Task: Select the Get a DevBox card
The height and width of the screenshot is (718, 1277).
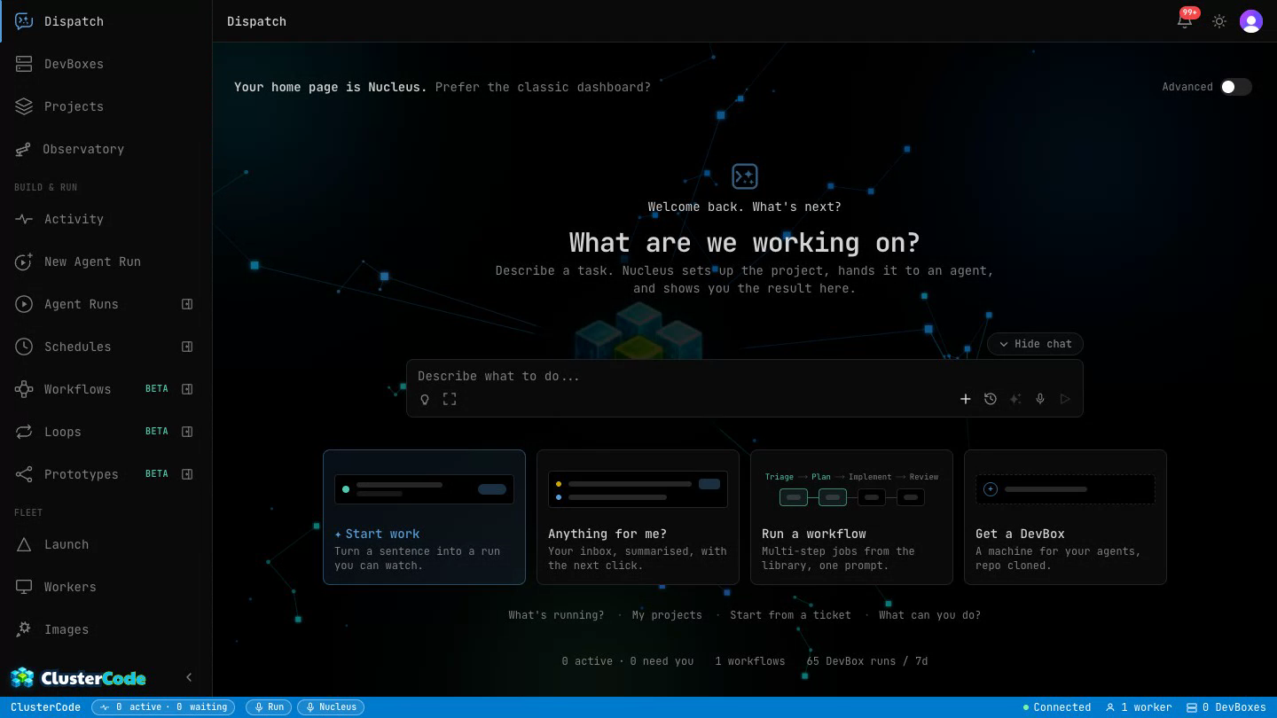Action: [1065, 518]
